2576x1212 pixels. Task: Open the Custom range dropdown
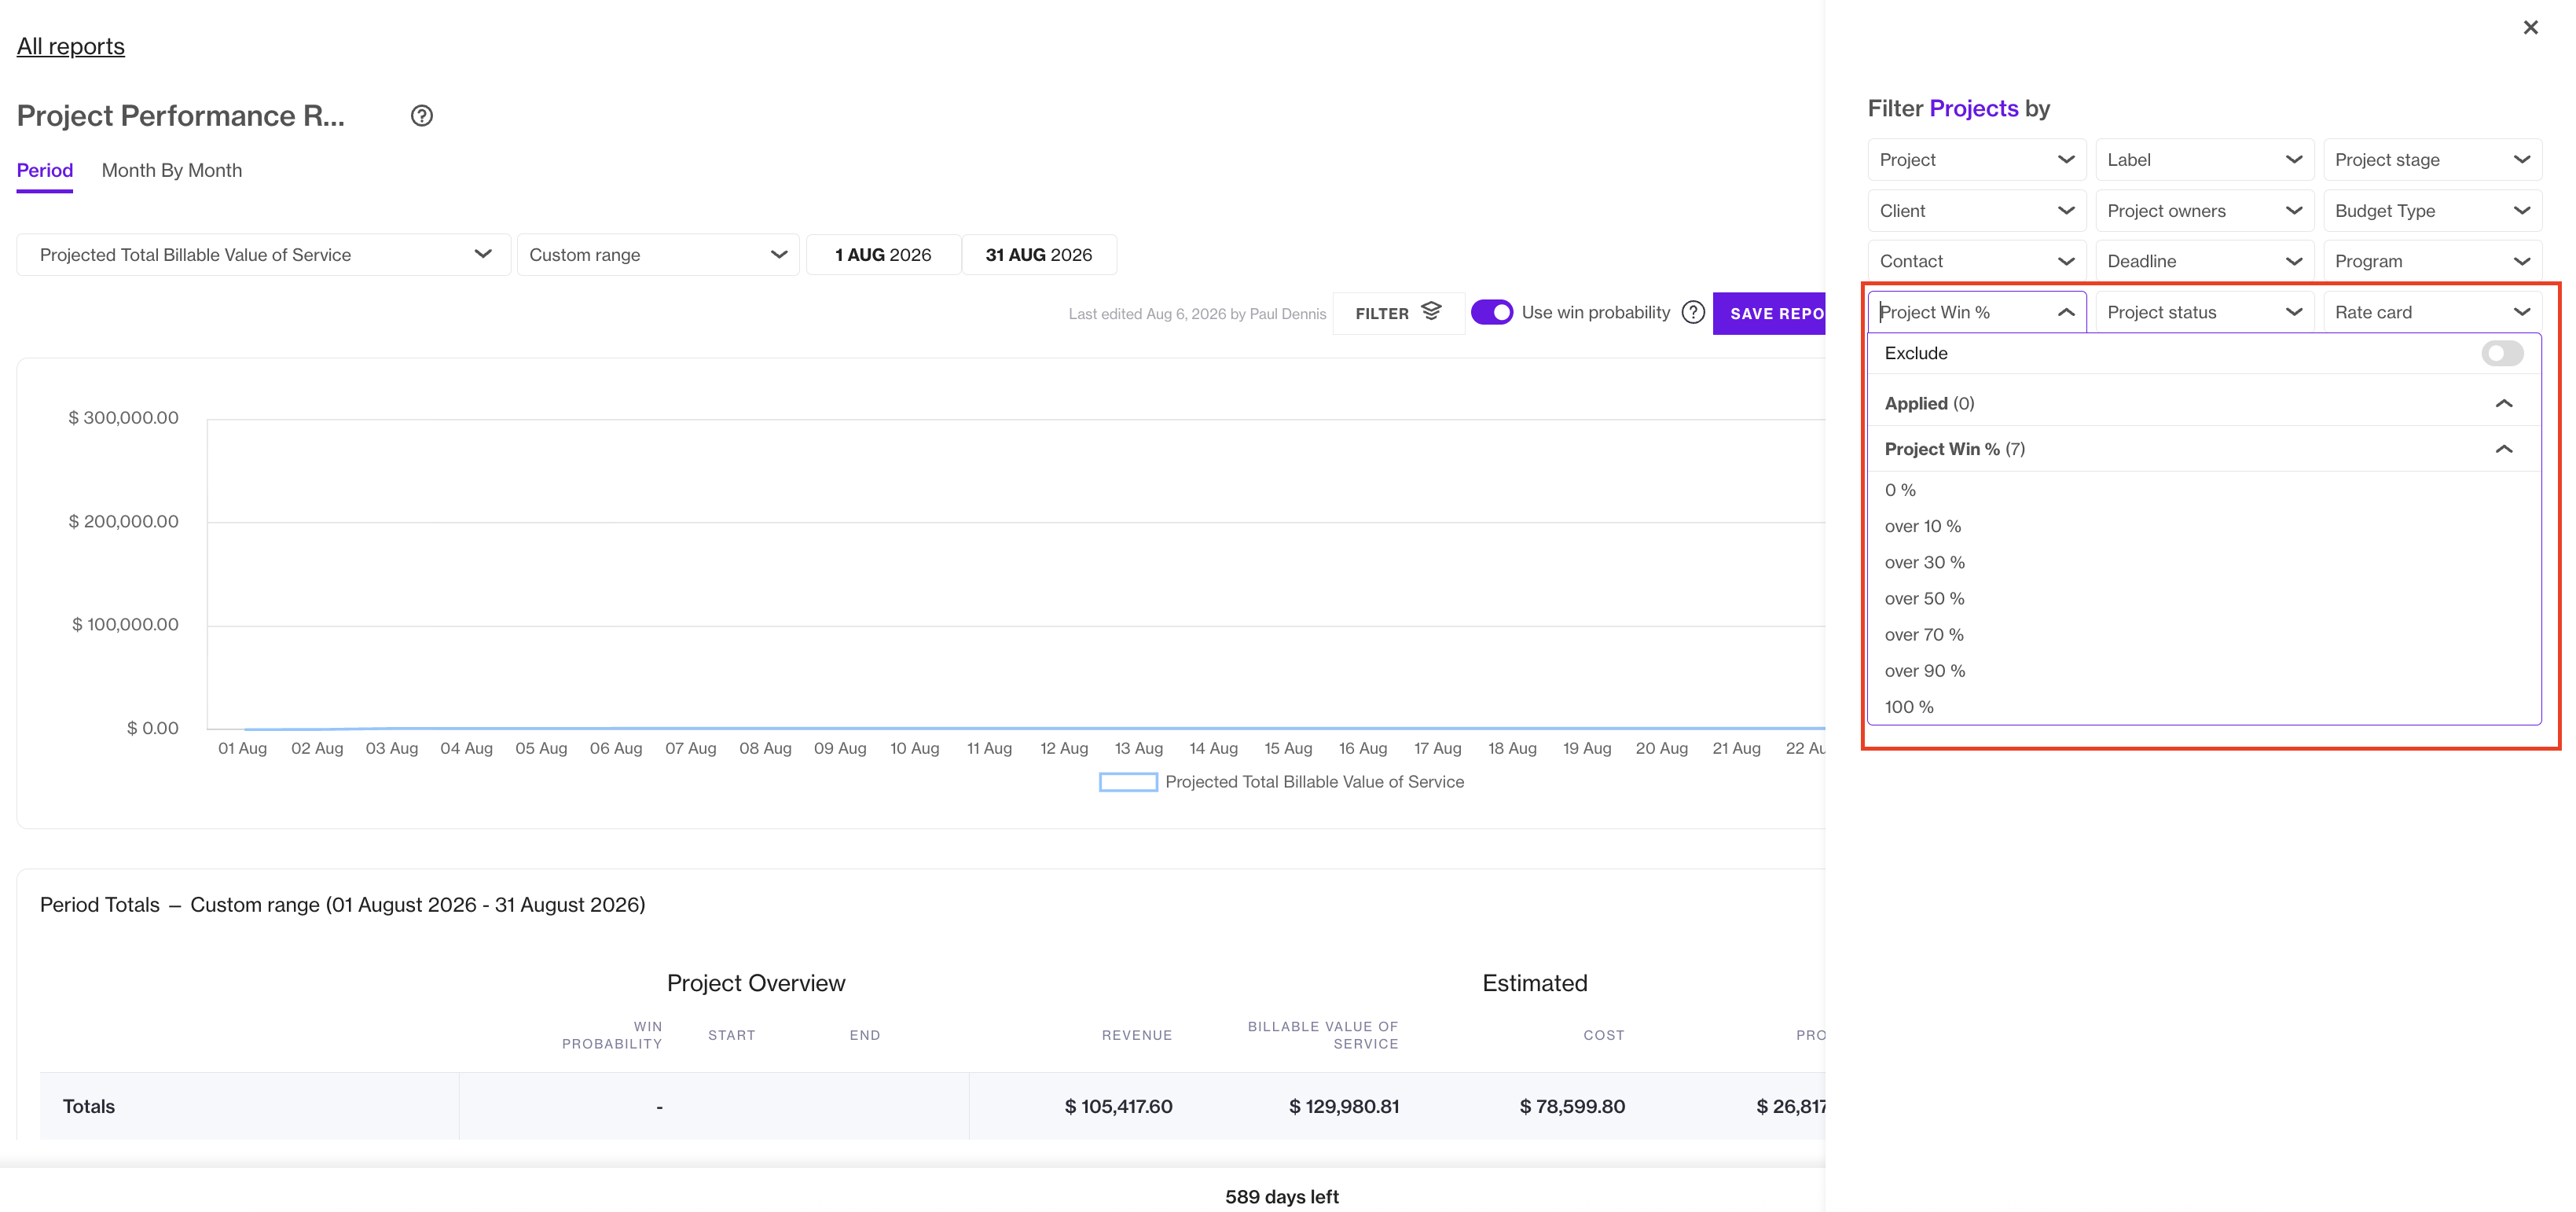click(x=658, y=255)
